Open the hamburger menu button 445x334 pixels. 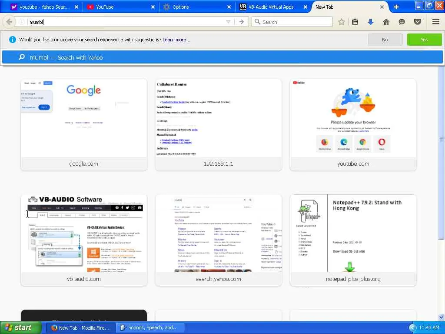436,22
